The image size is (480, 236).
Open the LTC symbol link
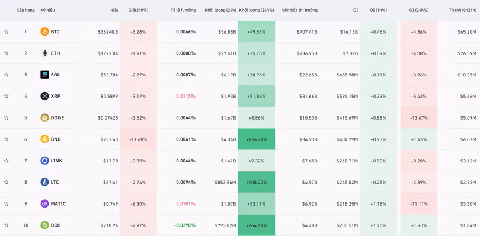[x=55, y=182]
